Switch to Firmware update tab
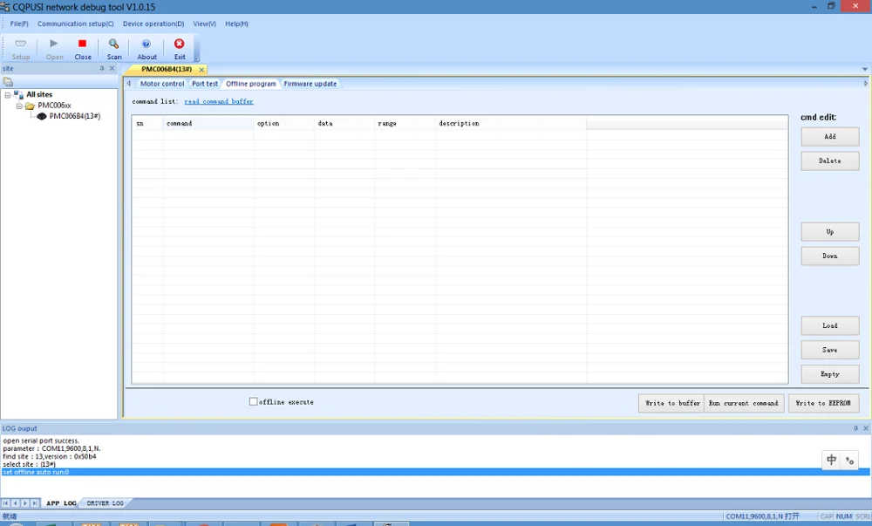The width and height of the screenshot is (872, 526). click(310, 84)
